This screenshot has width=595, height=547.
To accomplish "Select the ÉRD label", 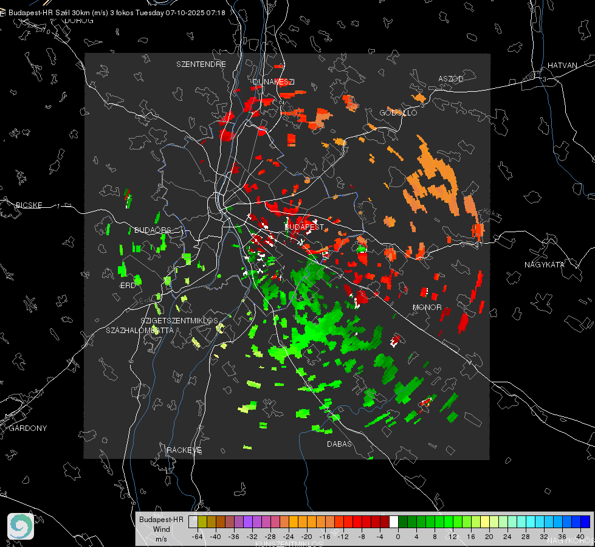I will (128, 286).
